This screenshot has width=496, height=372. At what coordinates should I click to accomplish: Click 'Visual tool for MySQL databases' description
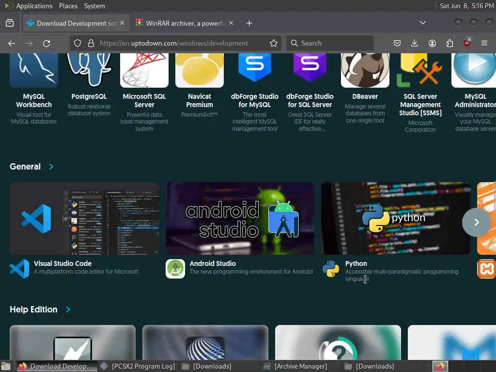[34, 118]
